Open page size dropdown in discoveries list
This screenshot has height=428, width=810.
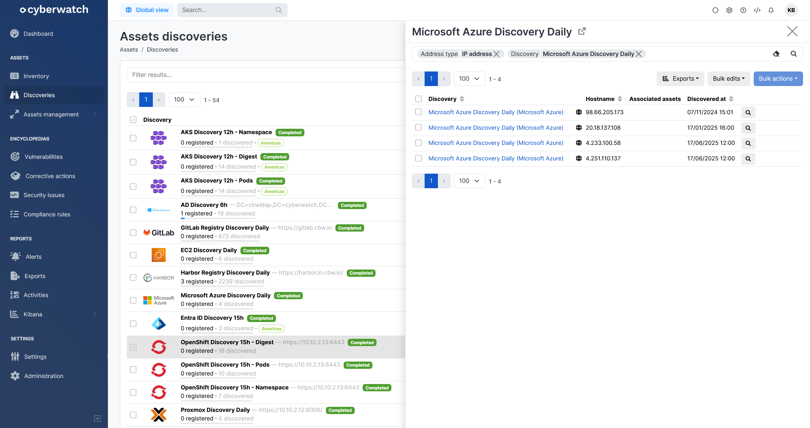coord(184,100)
